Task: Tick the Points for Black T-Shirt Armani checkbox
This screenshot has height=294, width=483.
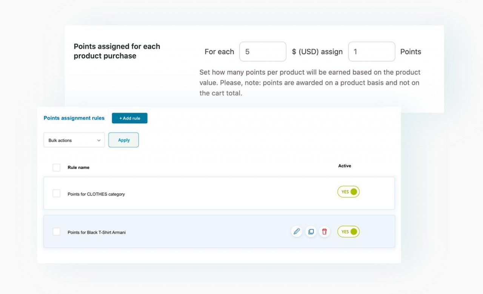Action: click(56, 232)
